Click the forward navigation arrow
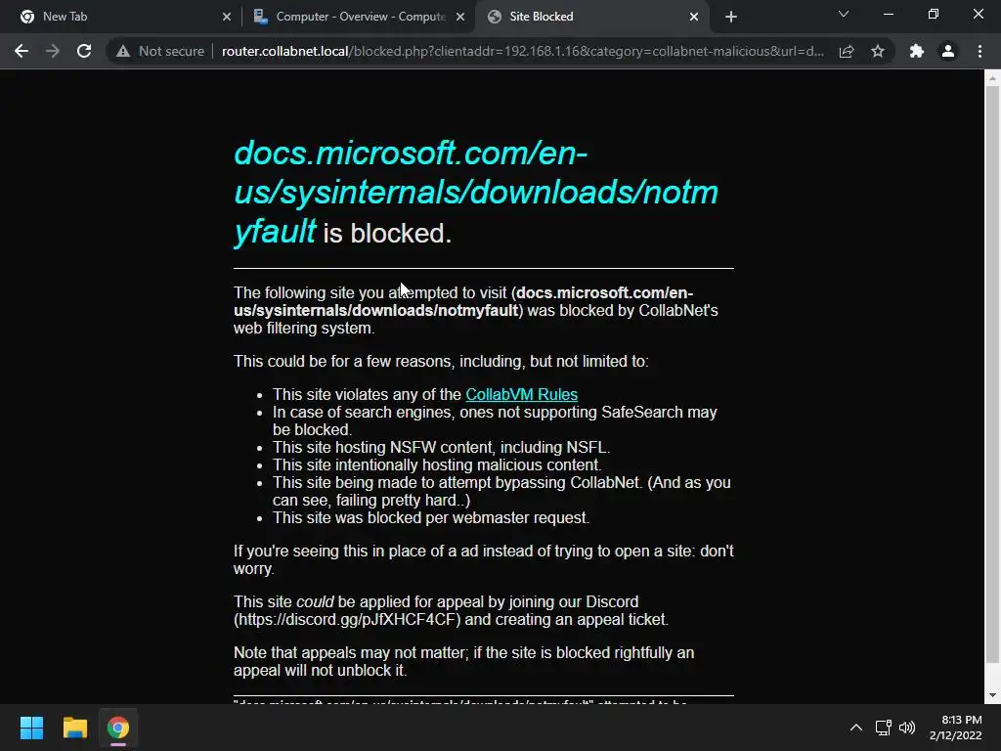The width and height of the screenshot is (1001, 751). click(x=53, y=51)
